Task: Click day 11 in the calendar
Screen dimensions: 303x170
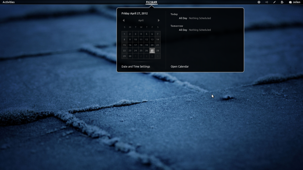Action: [141, 40]
